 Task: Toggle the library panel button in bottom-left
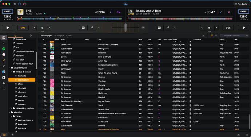[4, 135]
